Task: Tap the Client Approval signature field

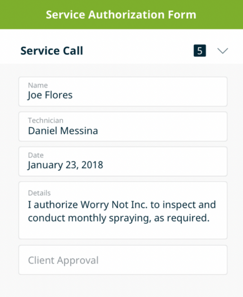Action: click(123, 260)
